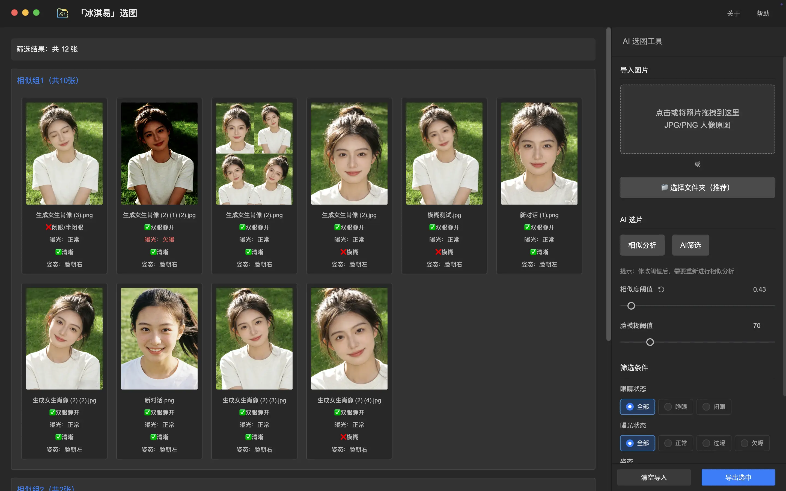Click the folder icon on 选择文件夹 button
Screen dimensions: 786x491
click(x=665, y=187)
